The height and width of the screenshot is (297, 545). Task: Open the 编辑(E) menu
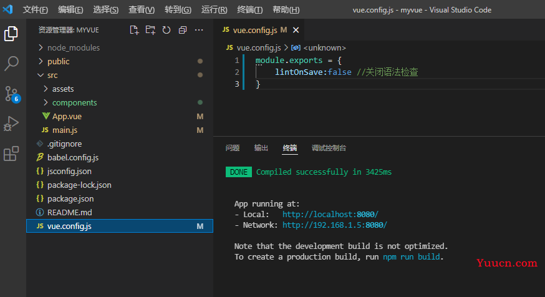[x=70, y=10]
